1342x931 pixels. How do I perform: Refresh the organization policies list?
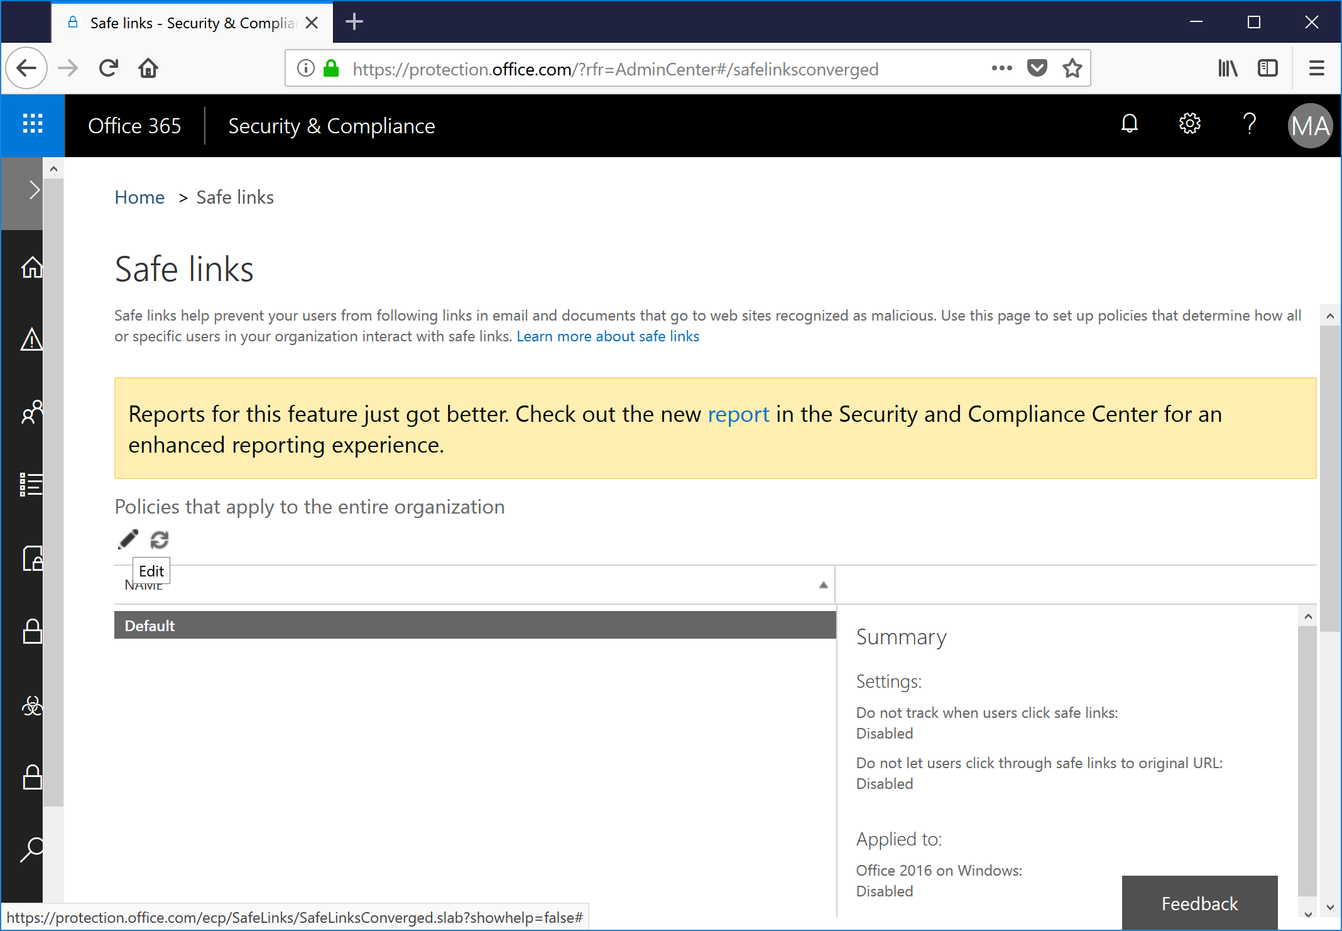159,539
